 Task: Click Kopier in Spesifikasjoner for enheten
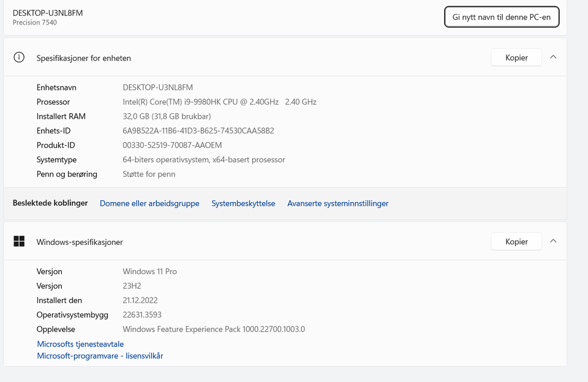516,58
